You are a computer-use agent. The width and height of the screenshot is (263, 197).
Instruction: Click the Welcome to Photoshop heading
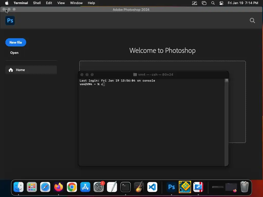pos(162,51)
